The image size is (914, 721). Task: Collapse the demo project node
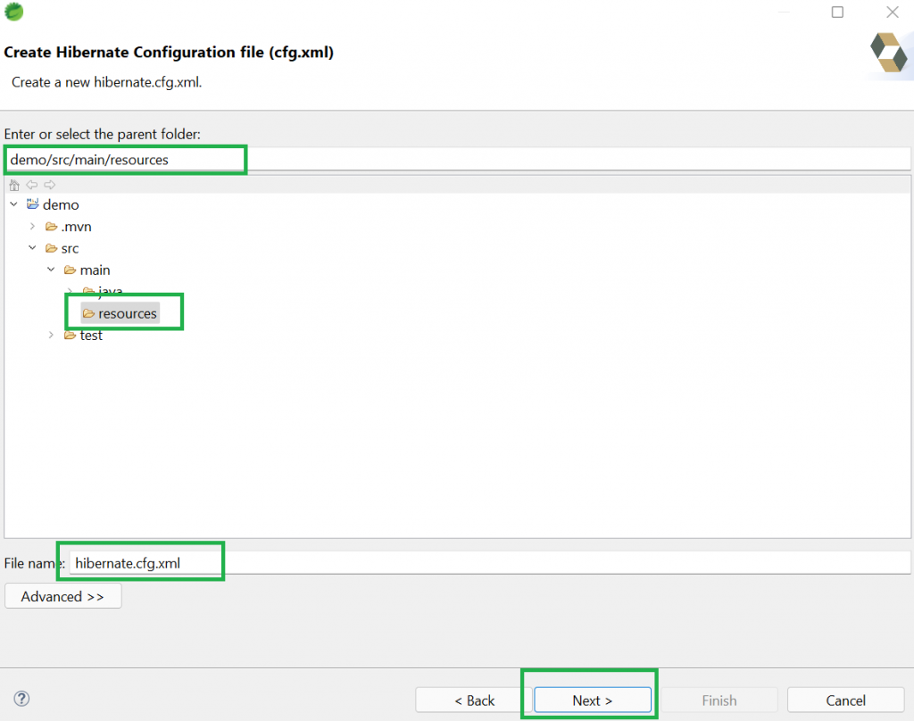coord(14,204)
